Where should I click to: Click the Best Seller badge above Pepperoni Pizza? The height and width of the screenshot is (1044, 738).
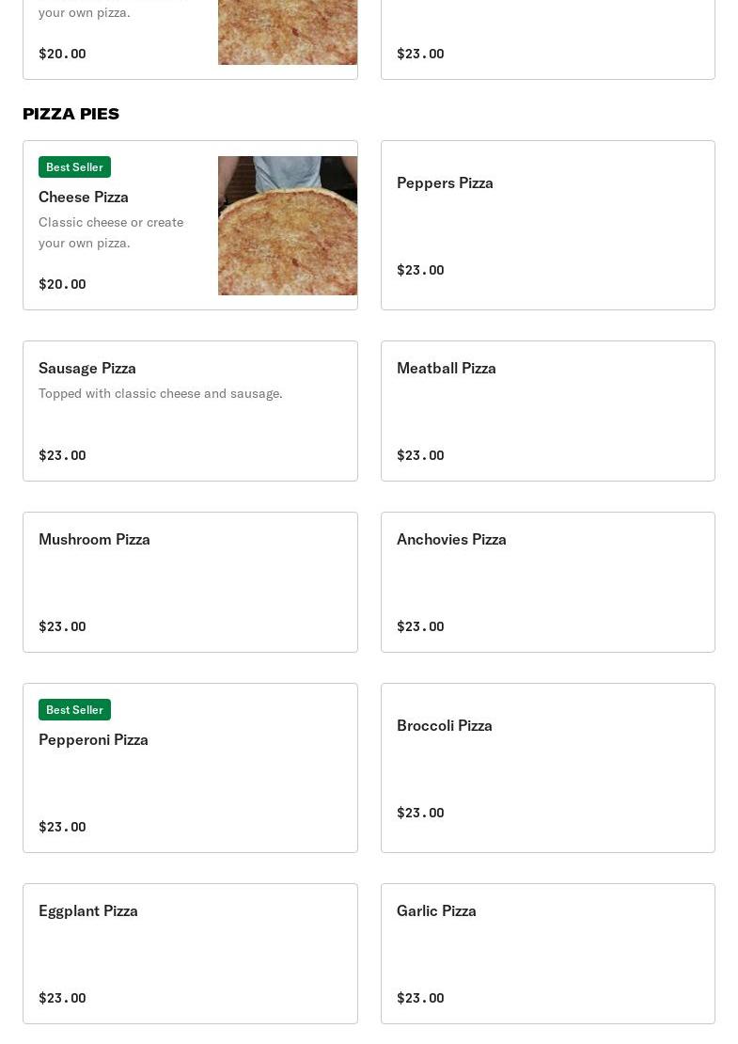[x=74, y=709]
